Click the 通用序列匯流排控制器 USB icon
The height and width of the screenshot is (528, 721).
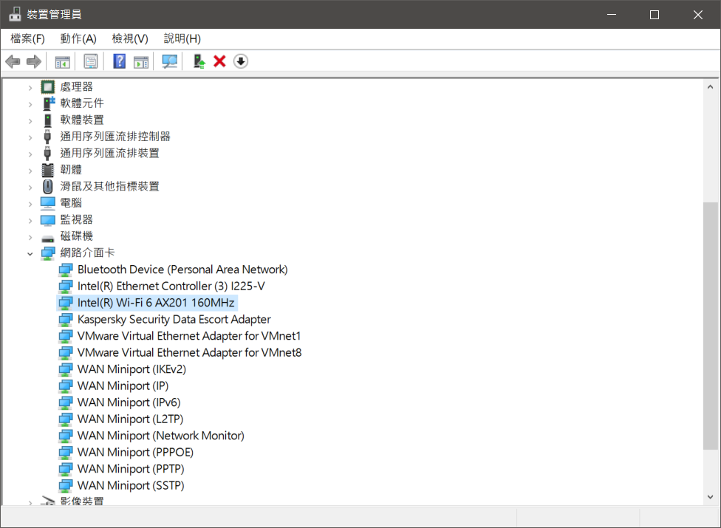click(x=47, y=137)
